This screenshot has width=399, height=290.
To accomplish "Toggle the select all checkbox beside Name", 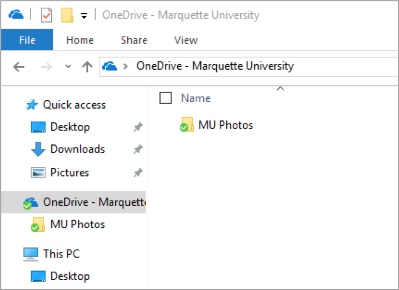I will 166,98.
